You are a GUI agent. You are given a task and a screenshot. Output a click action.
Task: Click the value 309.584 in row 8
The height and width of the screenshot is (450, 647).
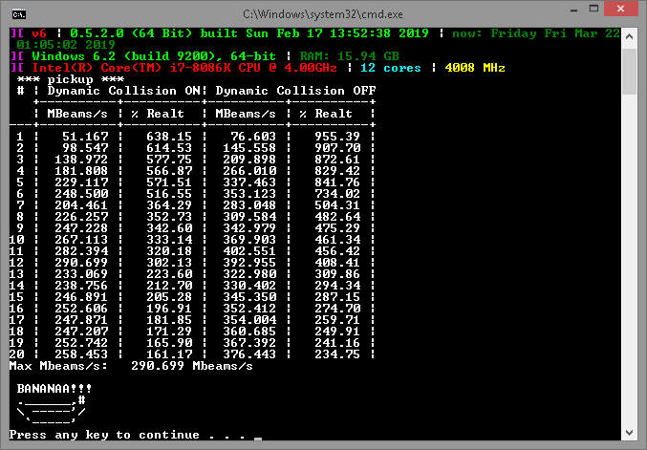coord(249,217)
